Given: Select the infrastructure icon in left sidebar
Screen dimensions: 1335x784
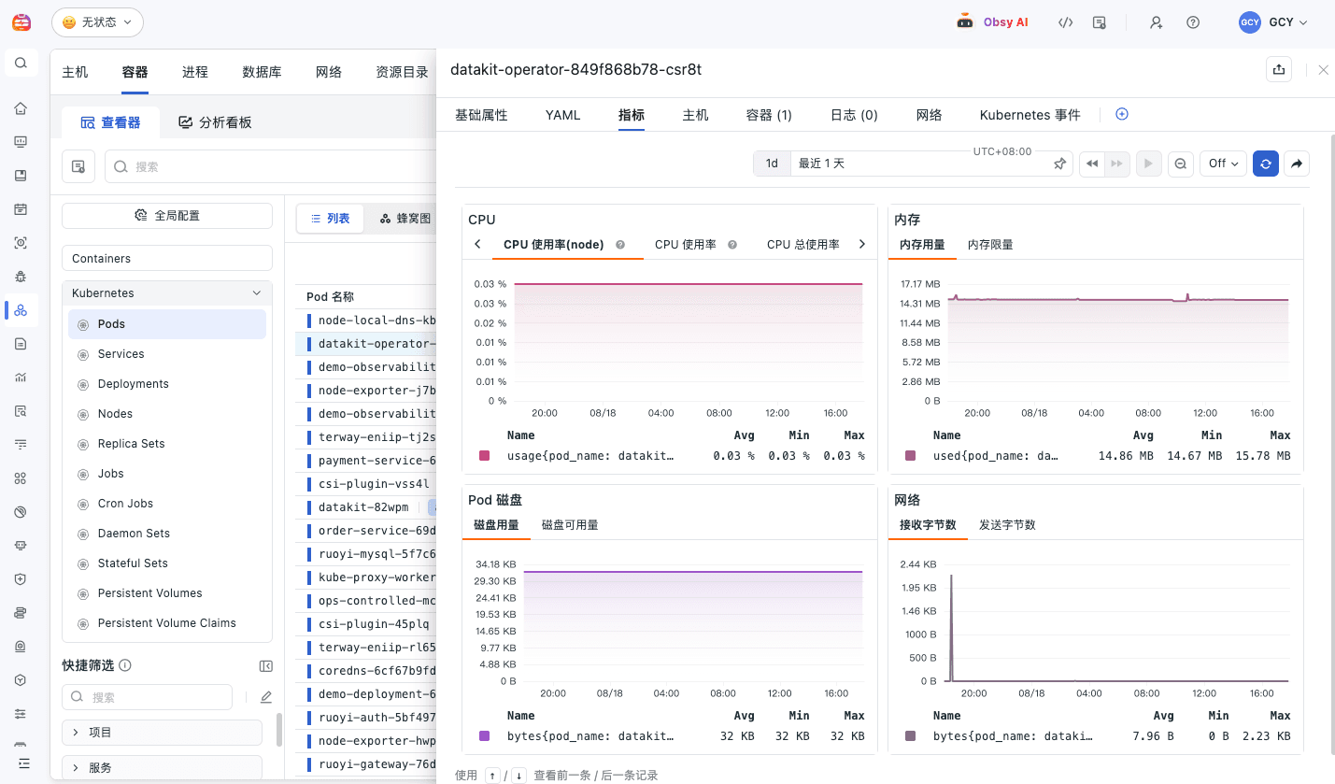Looking at the screenshot, I should pos(21,310).
